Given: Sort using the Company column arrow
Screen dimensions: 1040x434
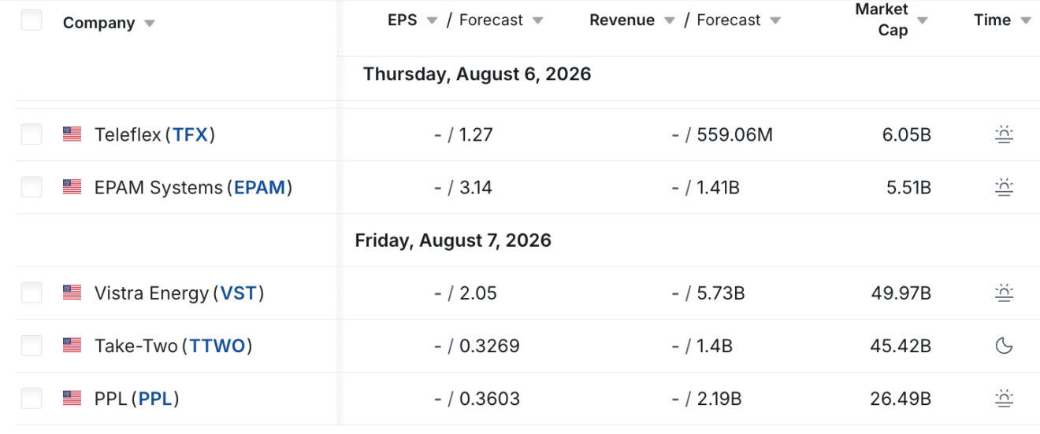Looking at the screenshot, I should pyautogui.click(x=149, y=24).
